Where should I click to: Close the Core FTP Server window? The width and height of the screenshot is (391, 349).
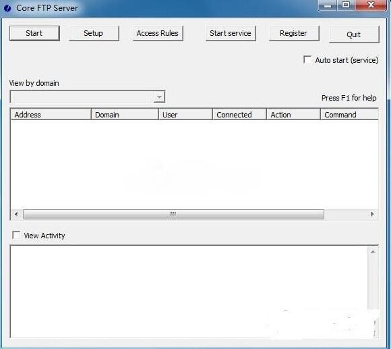pos(371,5)
